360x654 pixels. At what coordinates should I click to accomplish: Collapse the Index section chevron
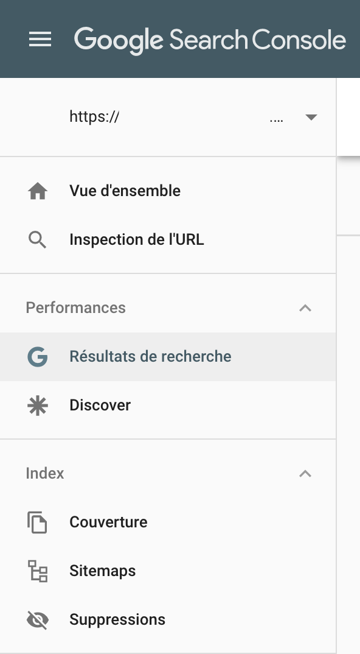pyautogui.click(x=305, y=474)
